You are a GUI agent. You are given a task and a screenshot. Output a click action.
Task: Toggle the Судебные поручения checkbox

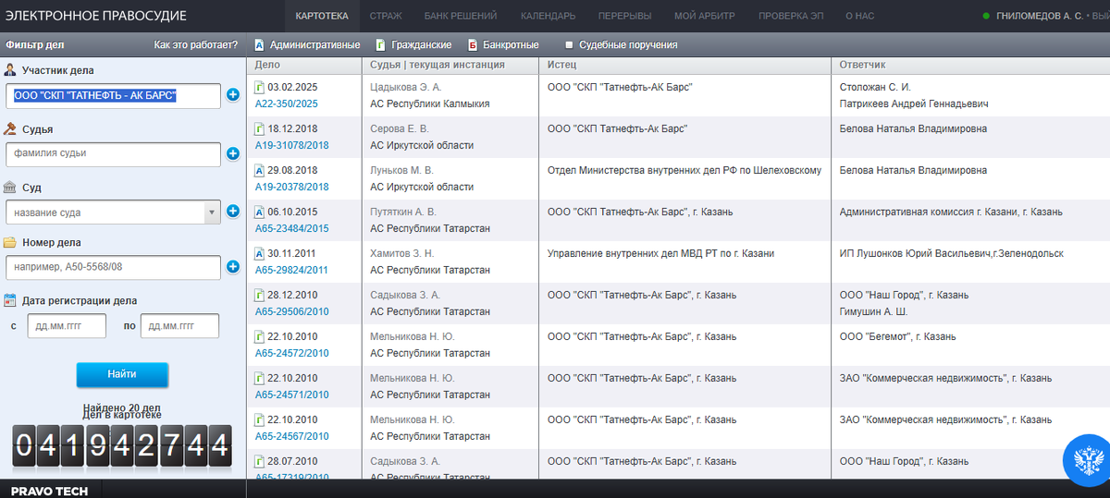coord(569,44)
